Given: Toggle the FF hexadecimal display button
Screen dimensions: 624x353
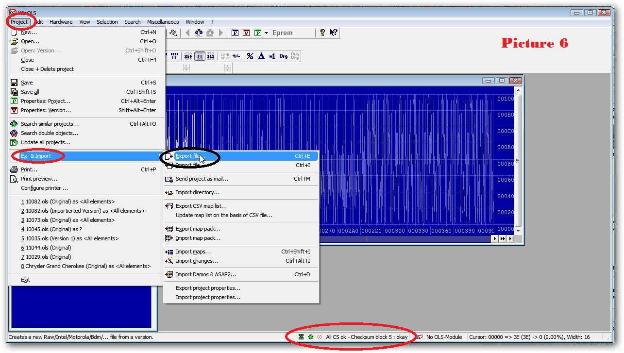Looking at the screenshot, I should coord(200,56).
